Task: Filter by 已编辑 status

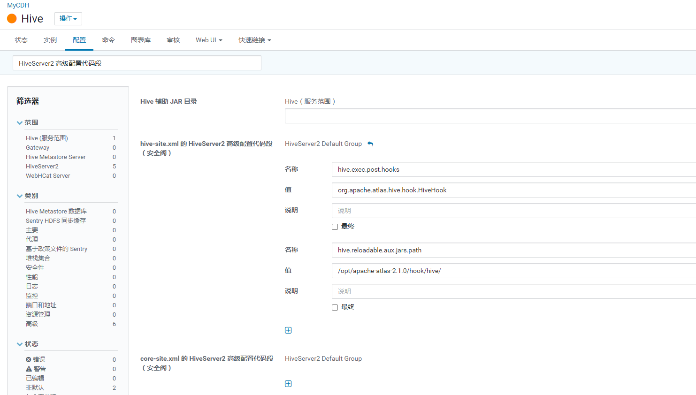Action: tap(35, 378)
